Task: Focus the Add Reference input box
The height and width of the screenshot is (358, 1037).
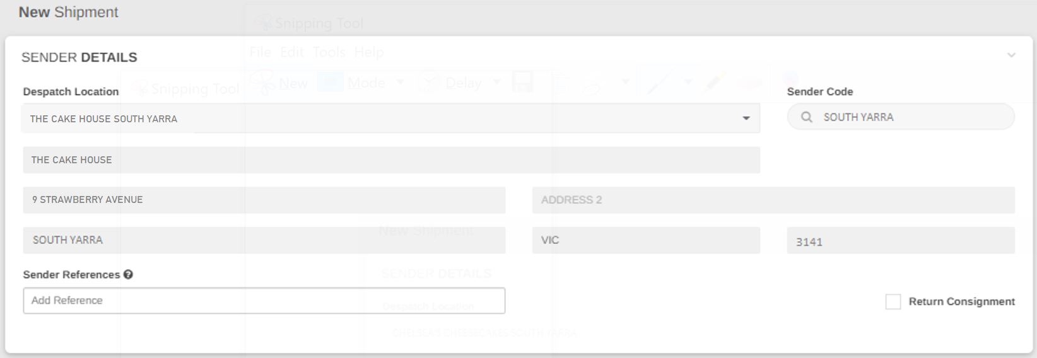Action: click(x=264, y=301)
